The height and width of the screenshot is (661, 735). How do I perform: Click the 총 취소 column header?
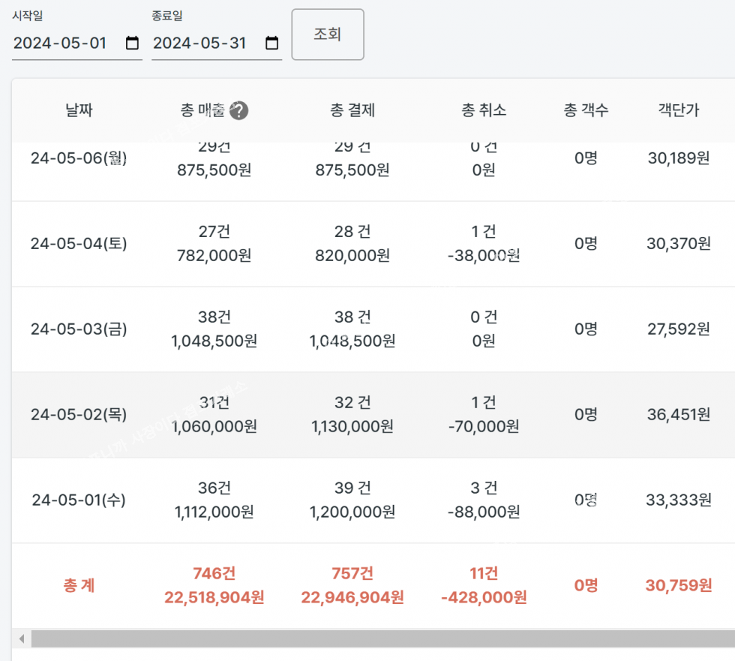point(484,111)
